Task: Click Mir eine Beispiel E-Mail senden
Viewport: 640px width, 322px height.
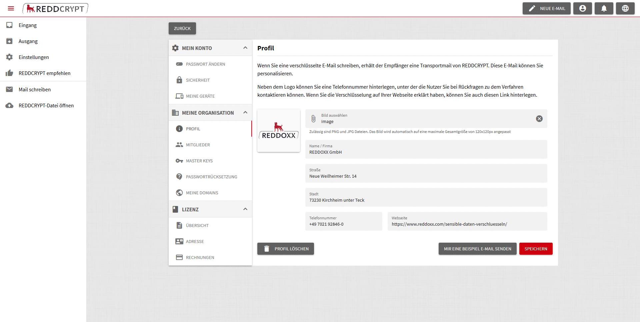Action: [x=477, y=249]
